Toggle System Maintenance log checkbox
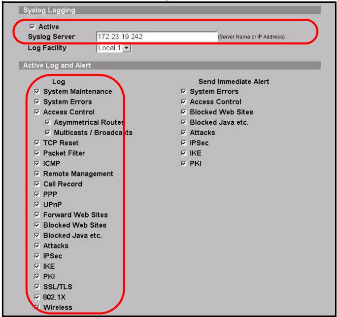This screenshot has width=337, height=317. 37,92
